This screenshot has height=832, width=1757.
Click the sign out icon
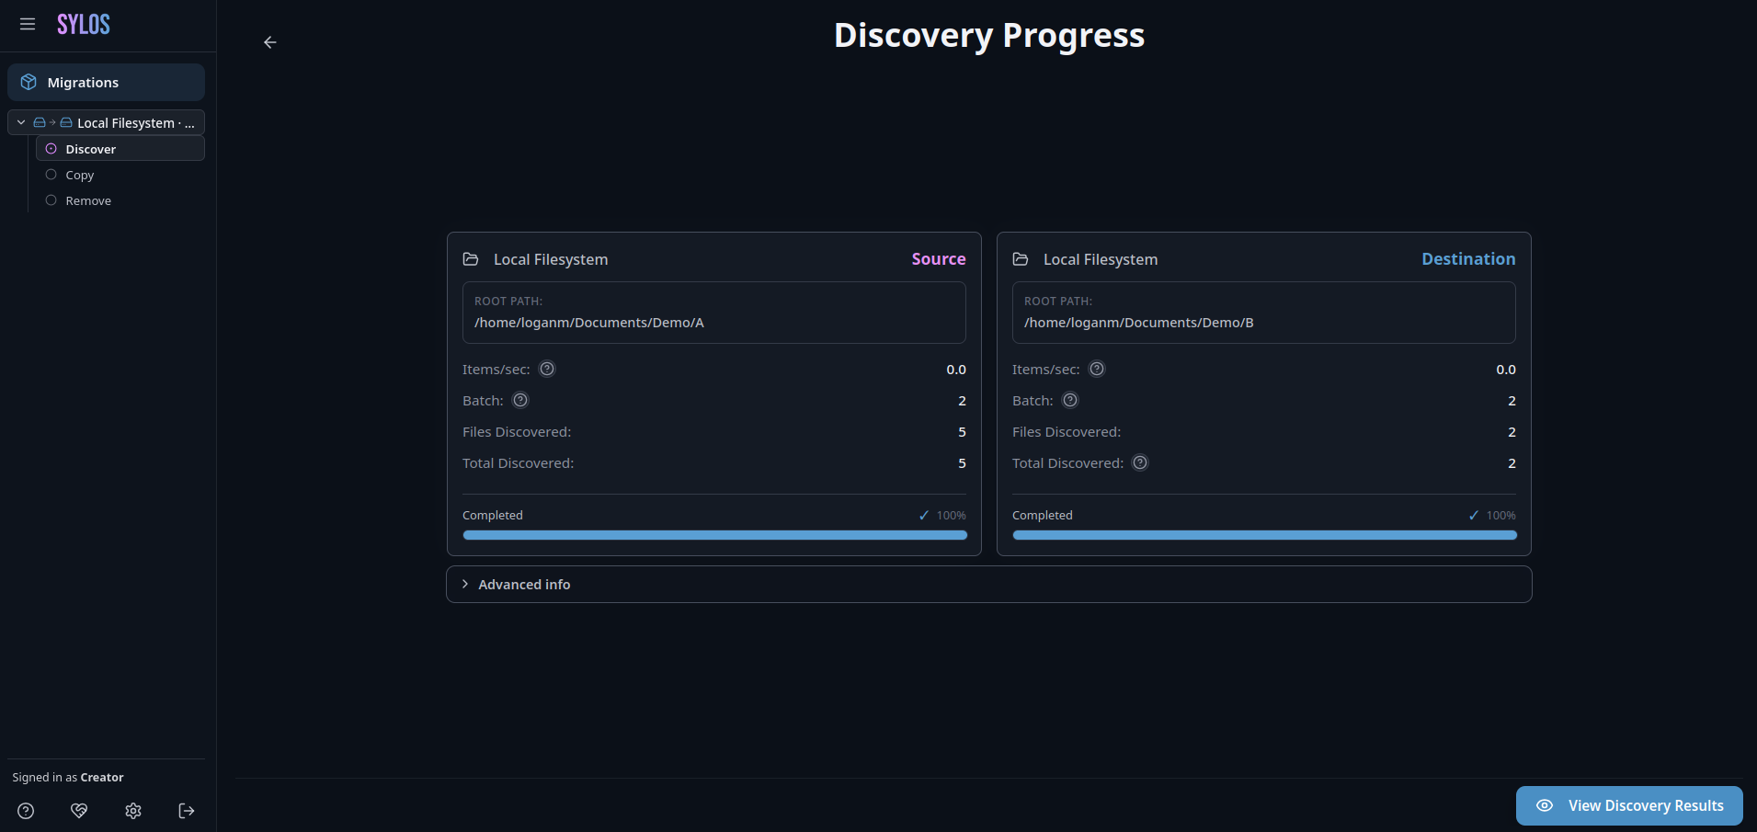pyautogui.click(x=187, y=811)
